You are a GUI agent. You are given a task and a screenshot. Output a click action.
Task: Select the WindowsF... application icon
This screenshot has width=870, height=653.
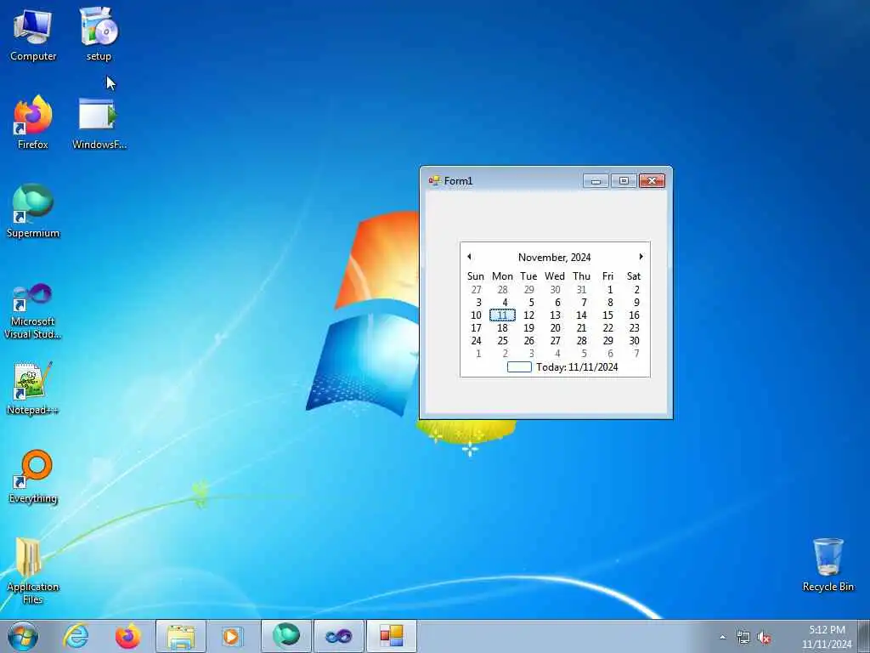[x=99, y=124]
